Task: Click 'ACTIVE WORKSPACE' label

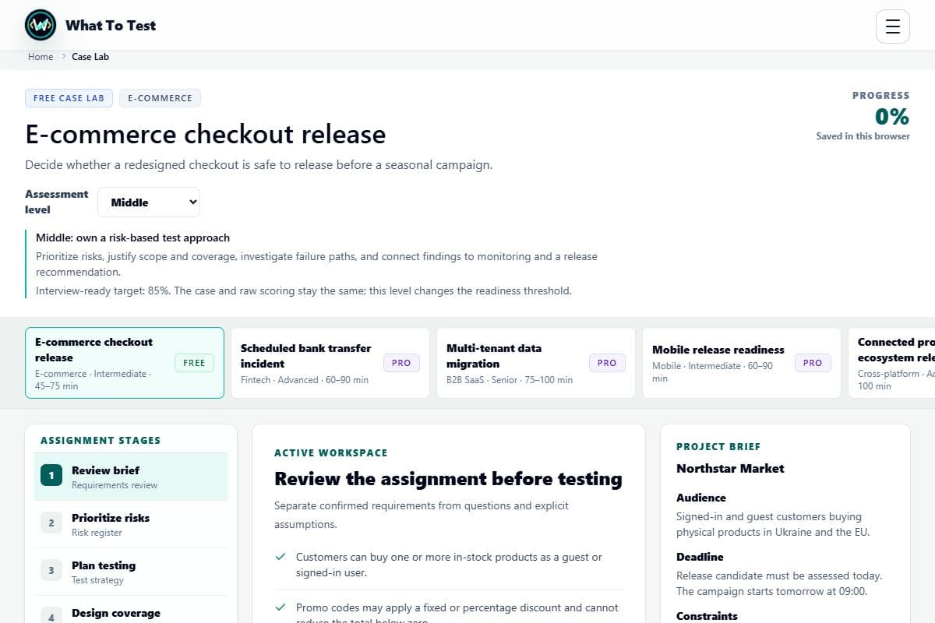Action: [330, 452]
